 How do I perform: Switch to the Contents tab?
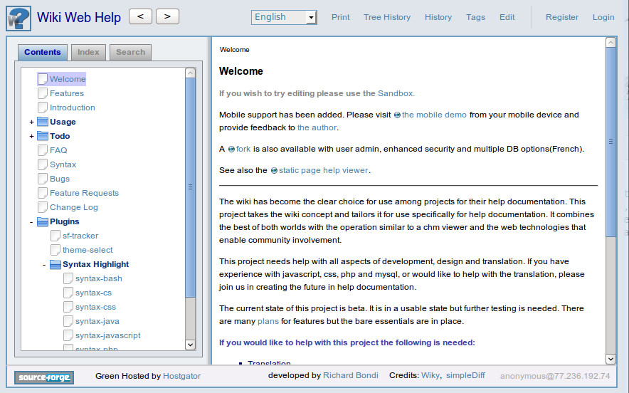(42, 52)
